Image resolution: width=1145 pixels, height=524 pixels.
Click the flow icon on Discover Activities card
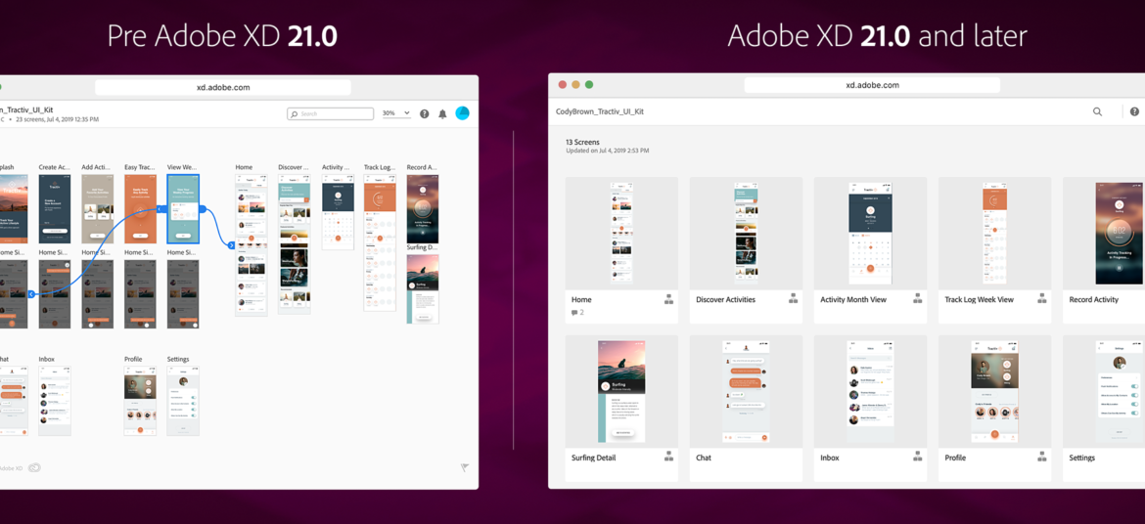(x=793, y=299)
